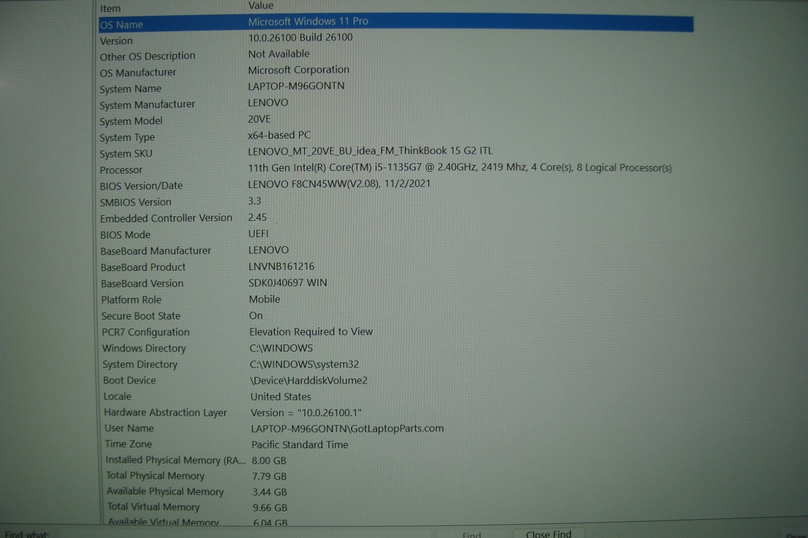The height and width of the screenshot is (538, 808).
Task: Click the Close Find button
Action: tap(548, 533)
